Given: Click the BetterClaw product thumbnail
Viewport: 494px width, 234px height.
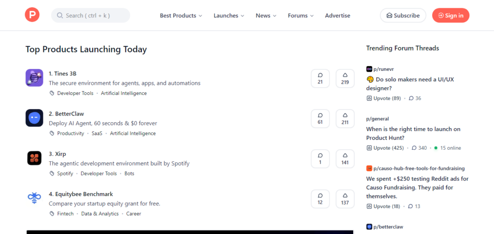Looking at the screenshot, I should (34, 118).
